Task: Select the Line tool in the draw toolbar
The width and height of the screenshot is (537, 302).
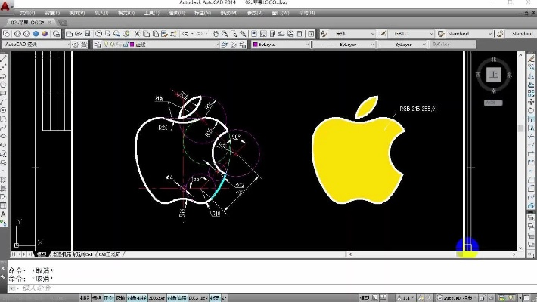Action: coord(4,57)
